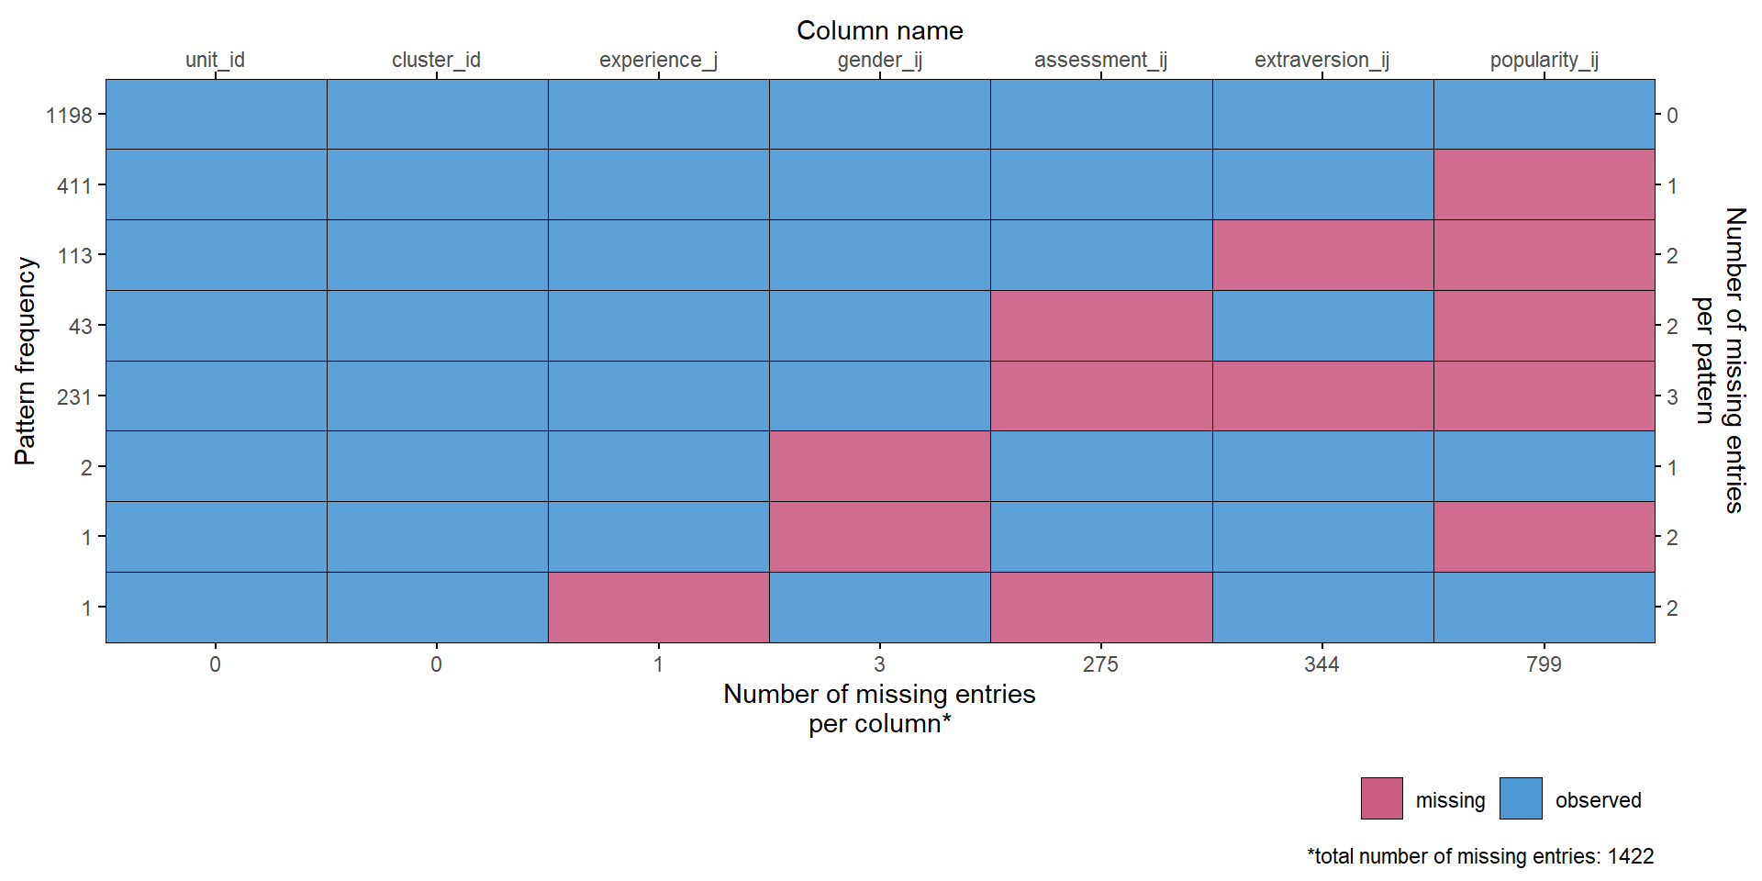Click missing experience_j cell in bottom row
The width and height of the screenshot is (1762, 881).
tap(658, 608)
